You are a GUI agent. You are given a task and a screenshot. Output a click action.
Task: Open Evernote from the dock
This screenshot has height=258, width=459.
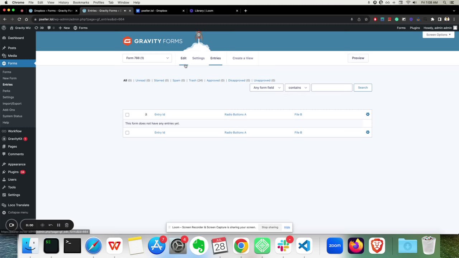pos(199,245)
